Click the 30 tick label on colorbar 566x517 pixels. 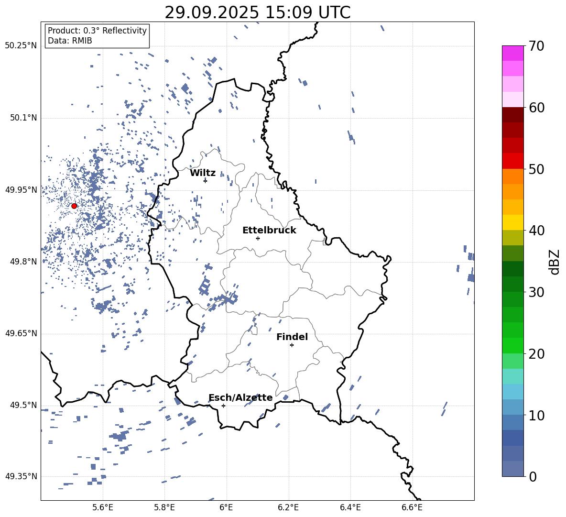pyautogui.click(x=536, y=292)
